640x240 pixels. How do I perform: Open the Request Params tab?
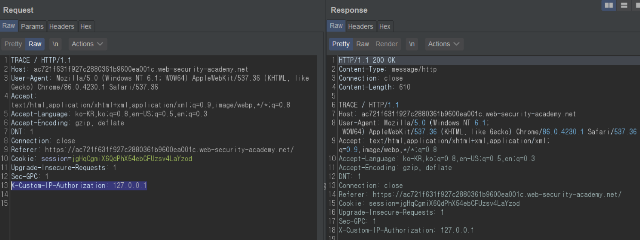click(32, 26)
